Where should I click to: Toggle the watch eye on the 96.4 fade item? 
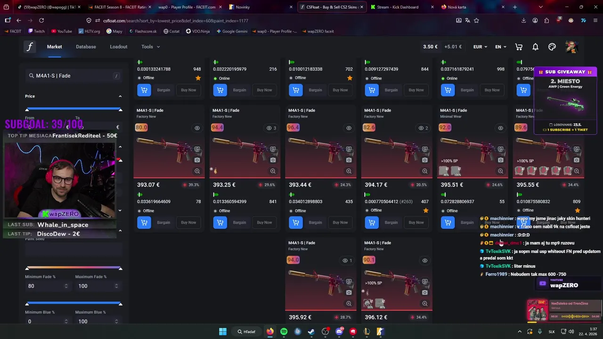(349, 128)
